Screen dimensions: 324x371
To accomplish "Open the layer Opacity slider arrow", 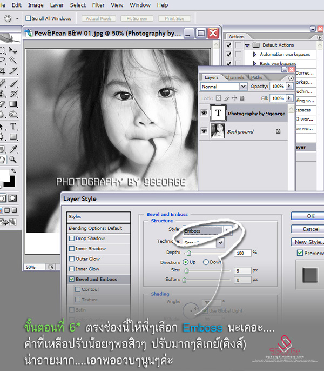I will (x=289, y=86).
